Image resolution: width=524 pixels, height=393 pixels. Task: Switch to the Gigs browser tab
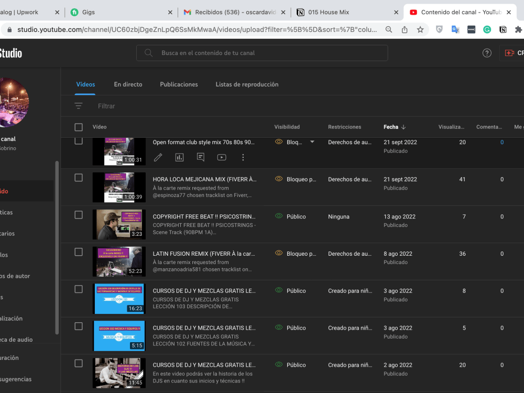tap(121, 13)
